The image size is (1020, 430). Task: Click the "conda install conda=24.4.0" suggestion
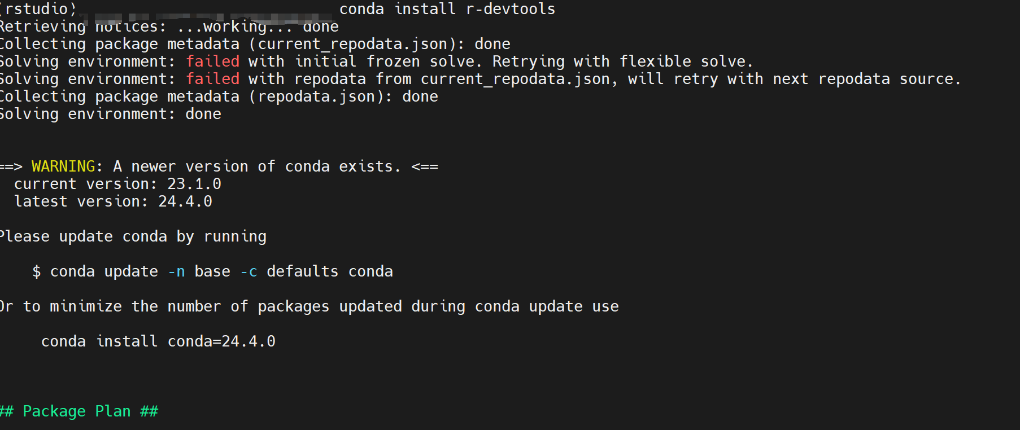pos(158,341)
